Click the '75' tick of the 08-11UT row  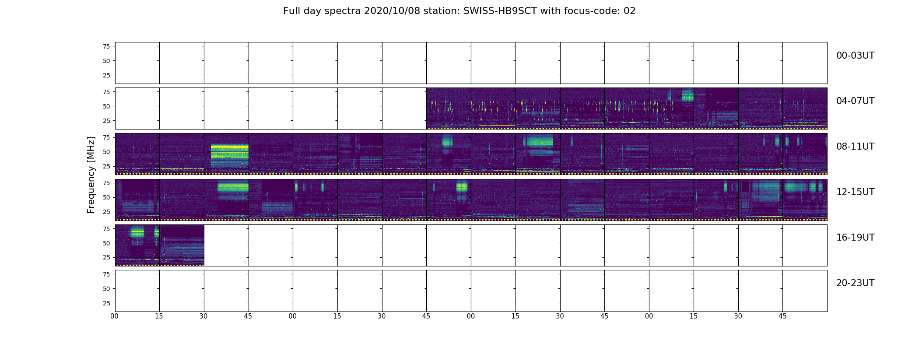106,137
